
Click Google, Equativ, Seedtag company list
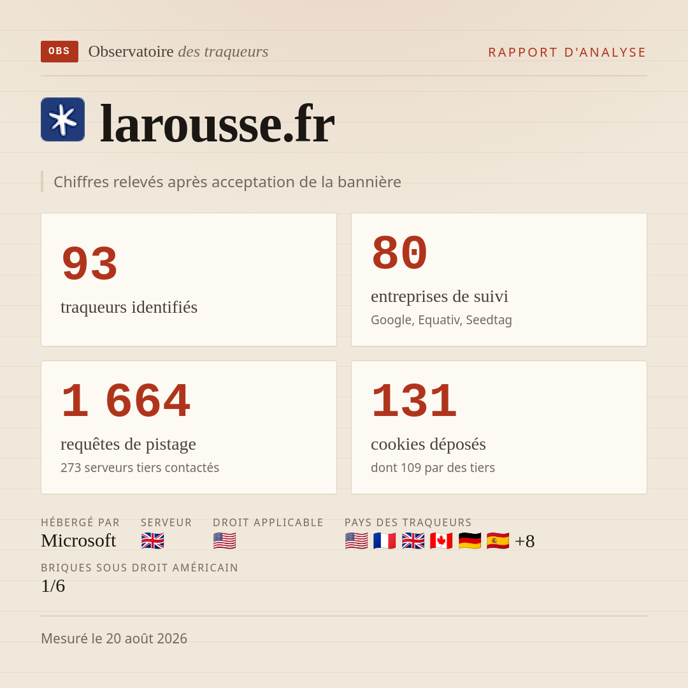click(441, 320)
